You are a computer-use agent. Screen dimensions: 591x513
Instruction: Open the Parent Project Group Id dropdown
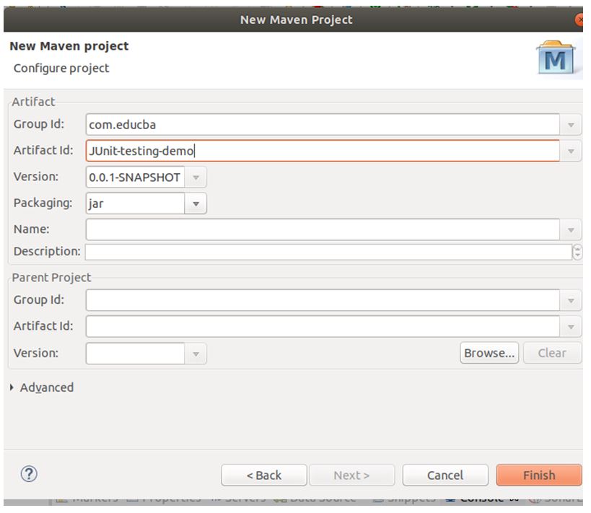pyautogui.click(x=571, y=300)
